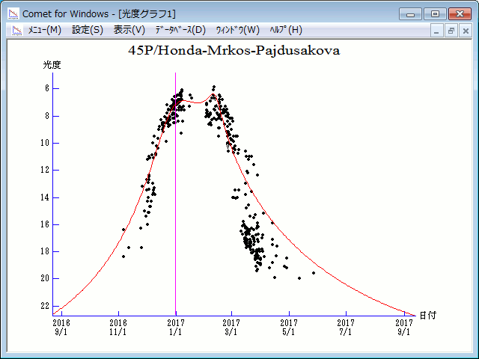Click the 2017 5/1 date label
479x359 pixels.
point(289,328)
